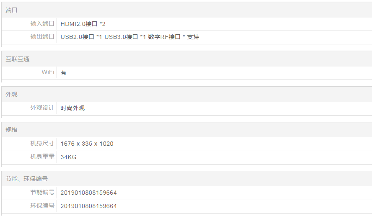Viewport: 373px width, 216px height.
Task: Select the 节能编号 label
Action: [x=42, y=193]
